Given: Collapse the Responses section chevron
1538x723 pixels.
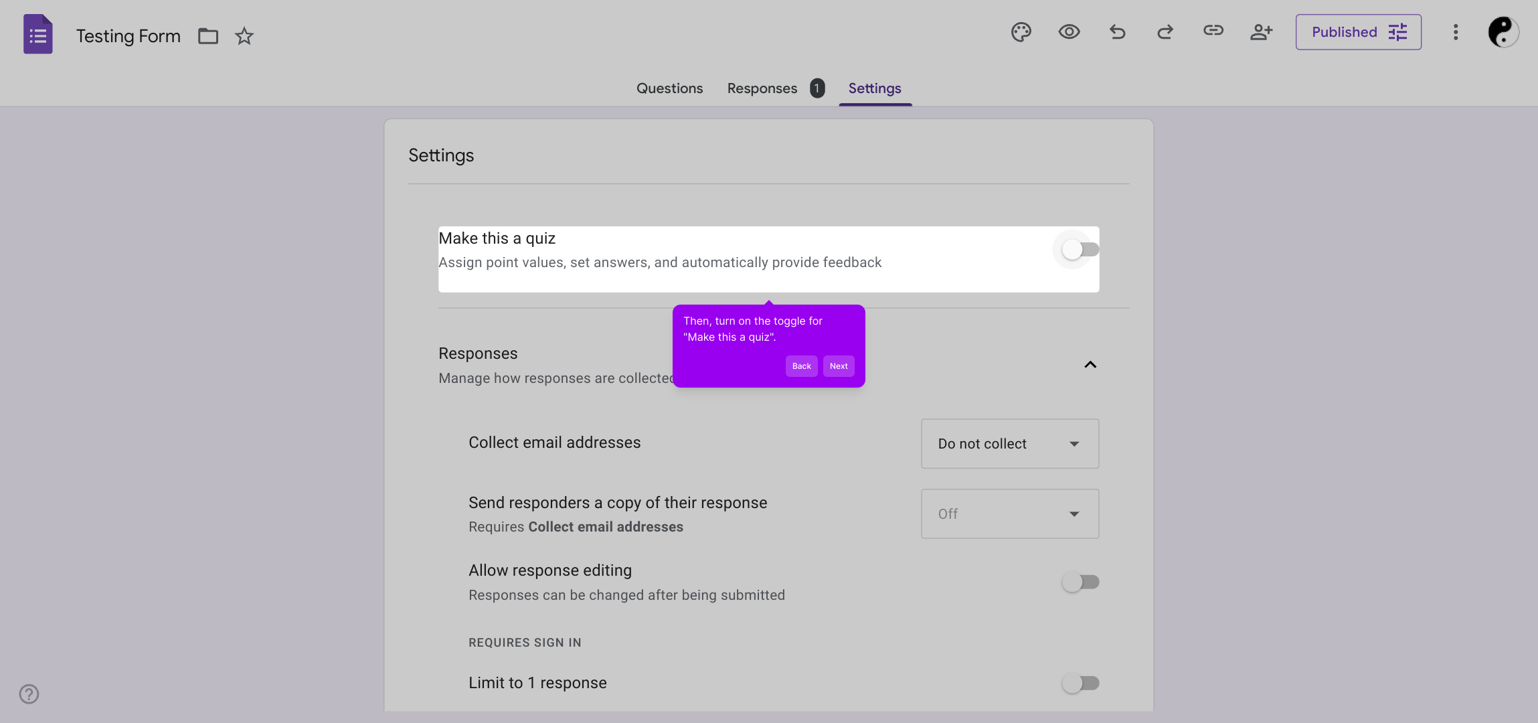Looking at the screenshot, I should tap(1090, 365).
